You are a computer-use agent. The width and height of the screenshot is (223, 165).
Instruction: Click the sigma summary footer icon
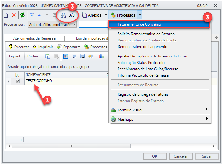82,56
